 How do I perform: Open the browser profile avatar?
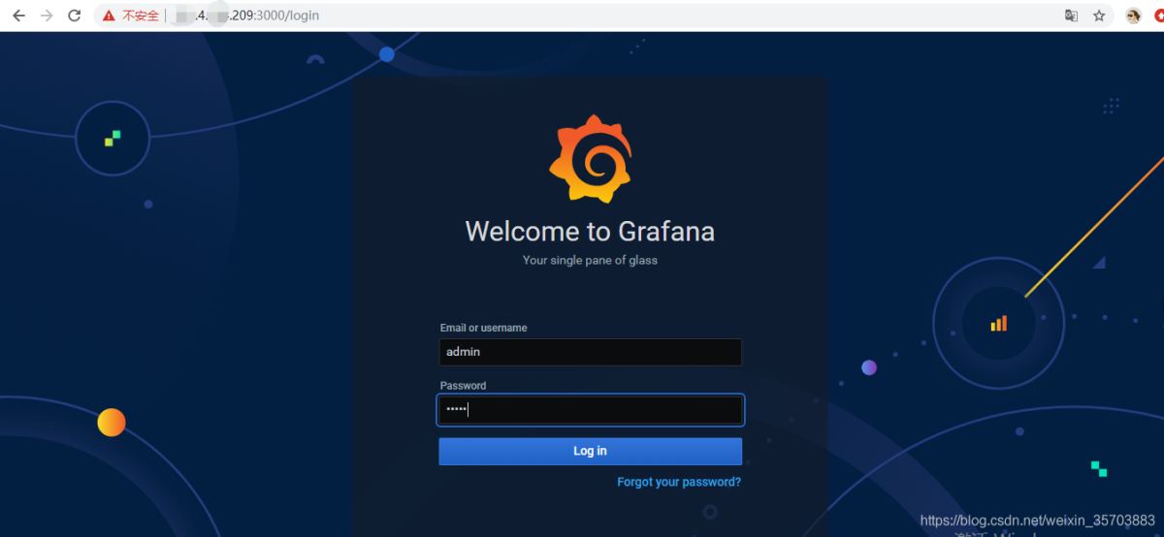[x=1132, y=16]
